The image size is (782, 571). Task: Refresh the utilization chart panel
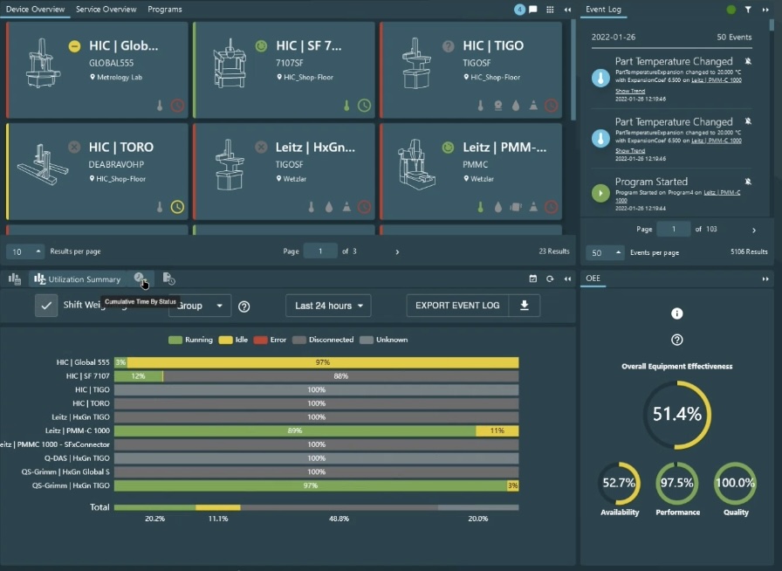coord(550,278)
